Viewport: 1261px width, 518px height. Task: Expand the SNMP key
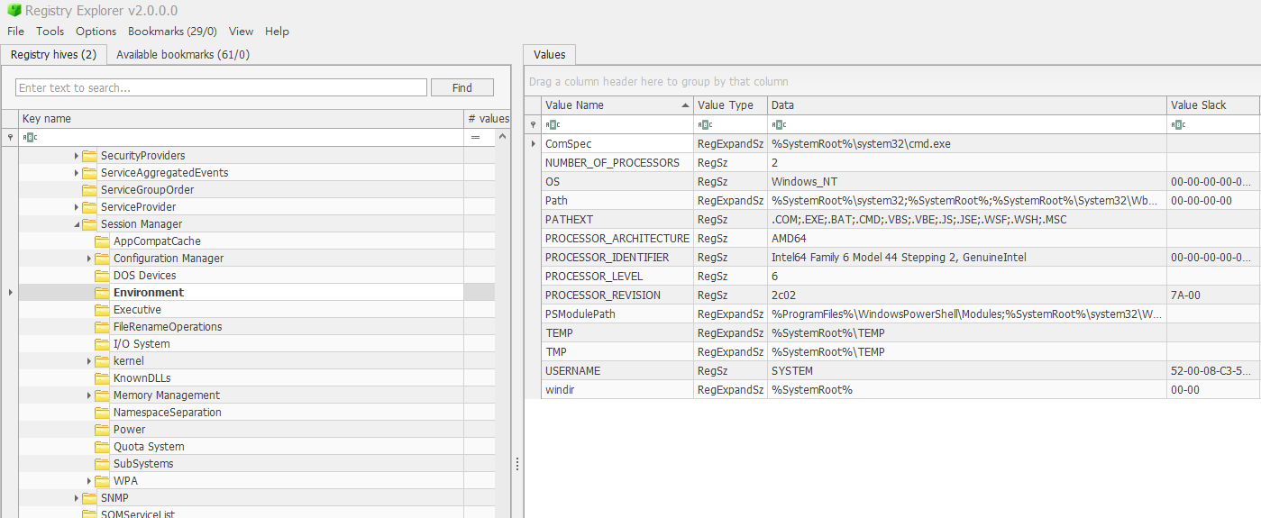pyautogui.click(x=77, y=498)
